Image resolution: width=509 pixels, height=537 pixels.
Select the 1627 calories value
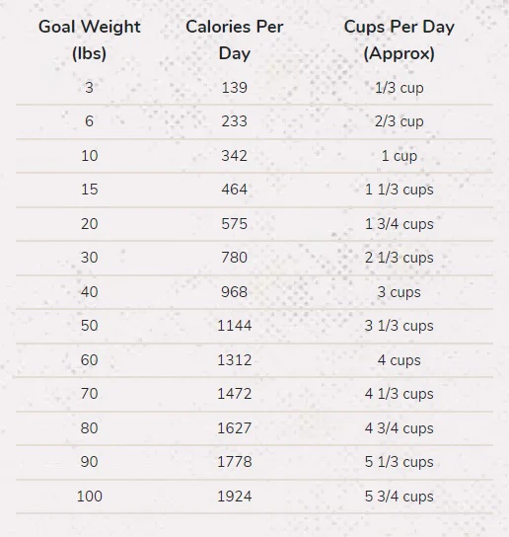coord(235,428)
